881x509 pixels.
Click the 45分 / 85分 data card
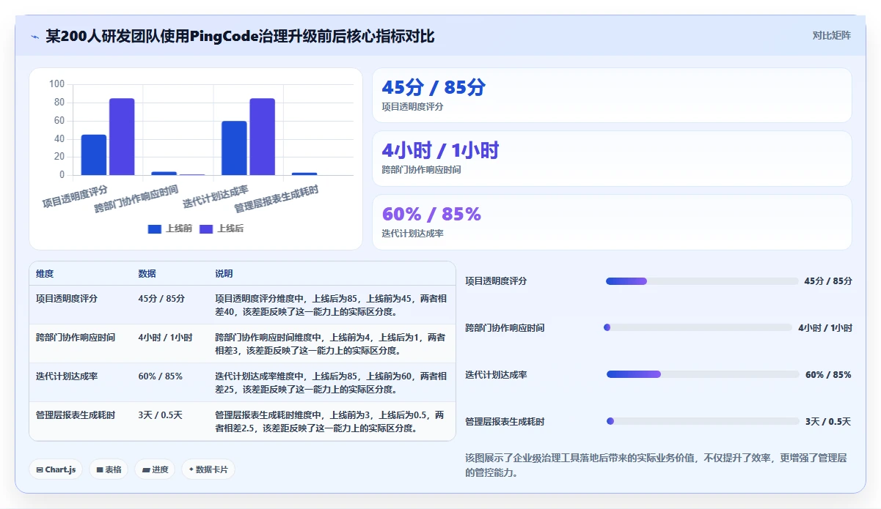coord(612,95)
